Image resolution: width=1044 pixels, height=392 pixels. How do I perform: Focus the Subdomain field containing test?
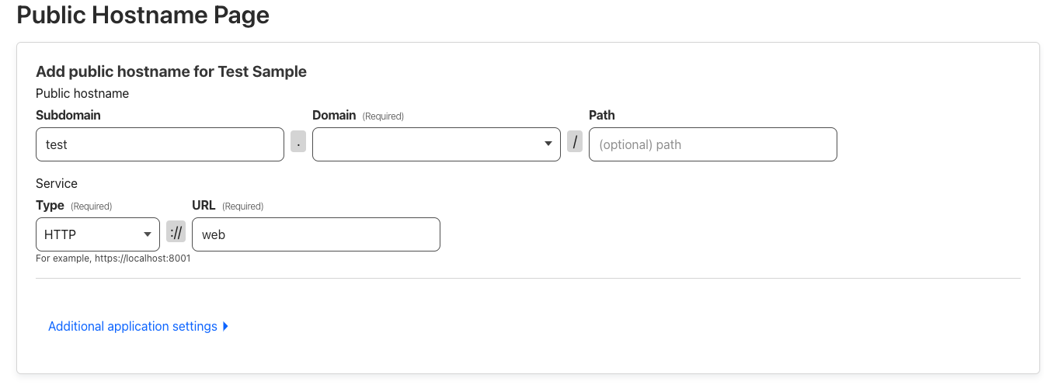pyautogui.click(x=160, y=144)
